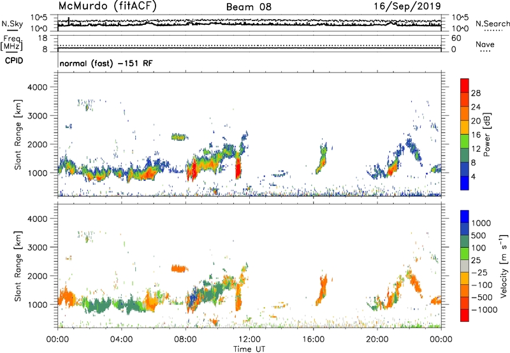Click the 60 tick on Nave axis

[456, 38]
